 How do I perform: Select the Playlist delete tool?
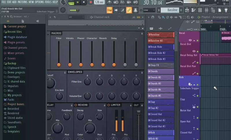pyautogui.click(x=167, y=17)
